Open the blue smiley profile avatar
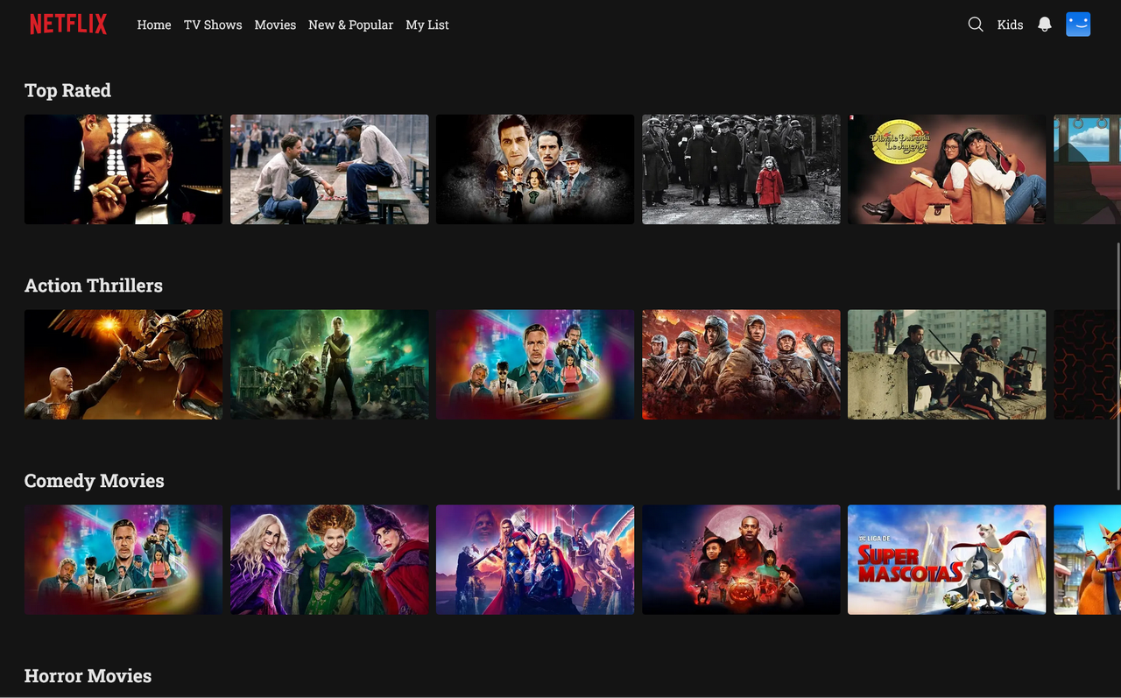 (1078, 25)
